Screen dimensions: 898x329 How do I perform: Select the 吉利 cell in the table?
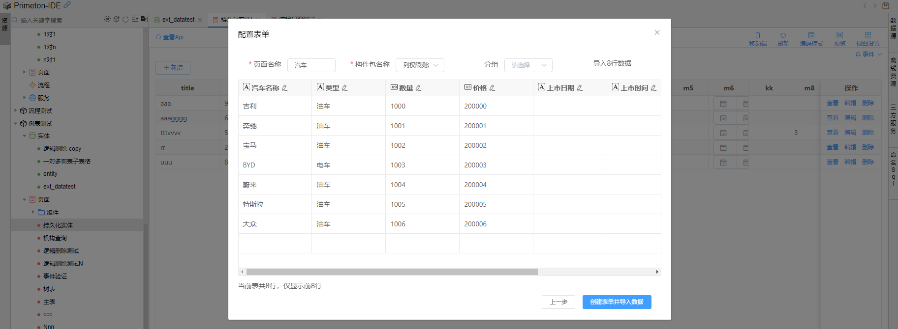[x=250, y=106]
